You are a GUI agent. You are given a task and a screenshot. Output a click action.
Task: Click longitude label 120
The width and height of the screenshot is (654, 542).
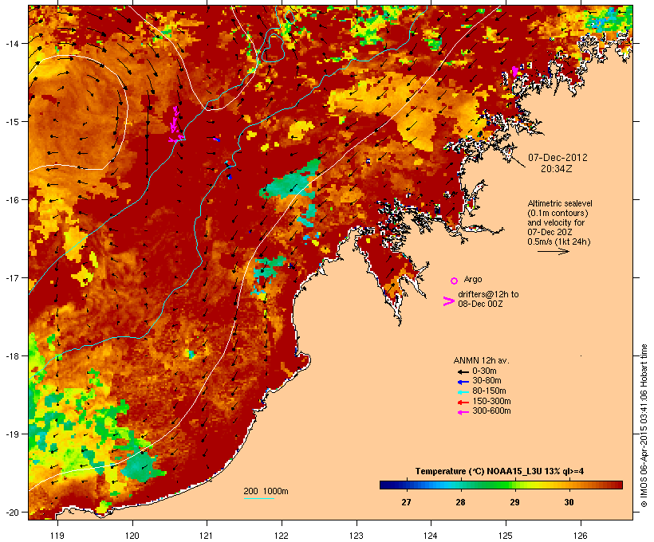[132, 536]
